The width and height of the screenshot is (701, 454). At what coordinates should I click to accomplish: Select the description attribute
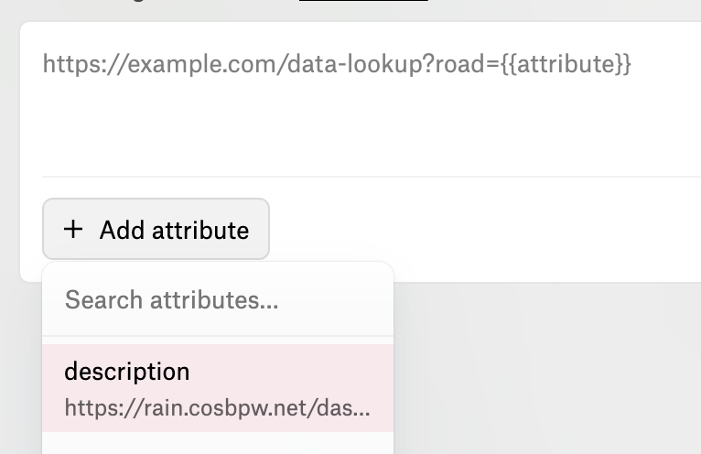click(218, 388)
